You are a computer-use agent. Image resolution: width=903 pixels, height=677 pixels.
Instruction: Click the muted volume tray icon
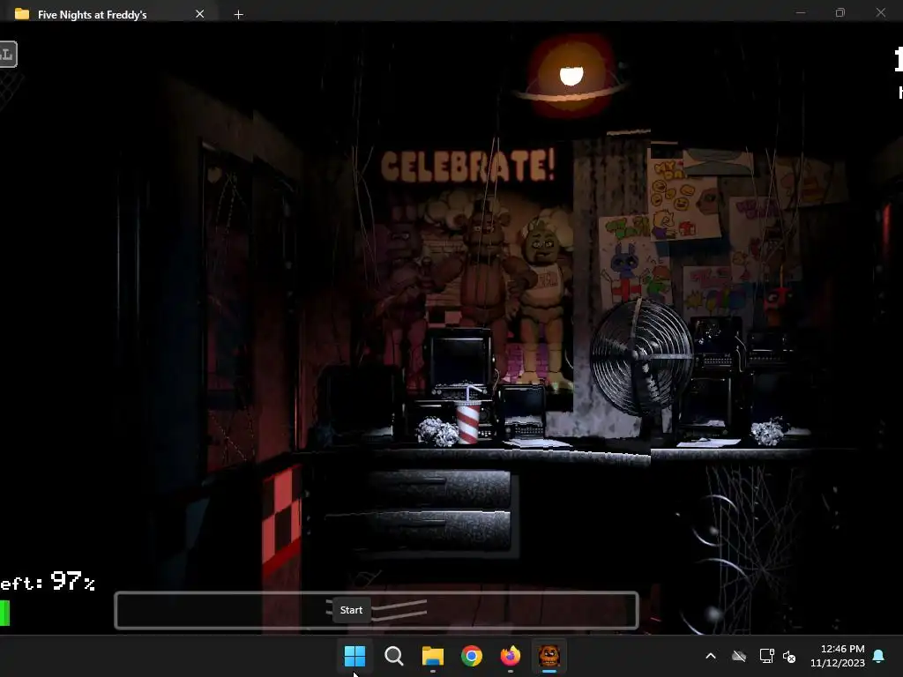point(789,656)
